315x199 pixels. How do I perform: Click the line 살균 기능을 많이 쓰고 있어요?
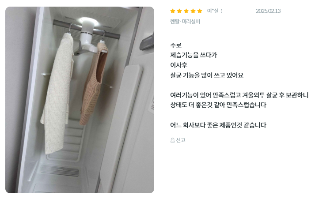(207, 75)
